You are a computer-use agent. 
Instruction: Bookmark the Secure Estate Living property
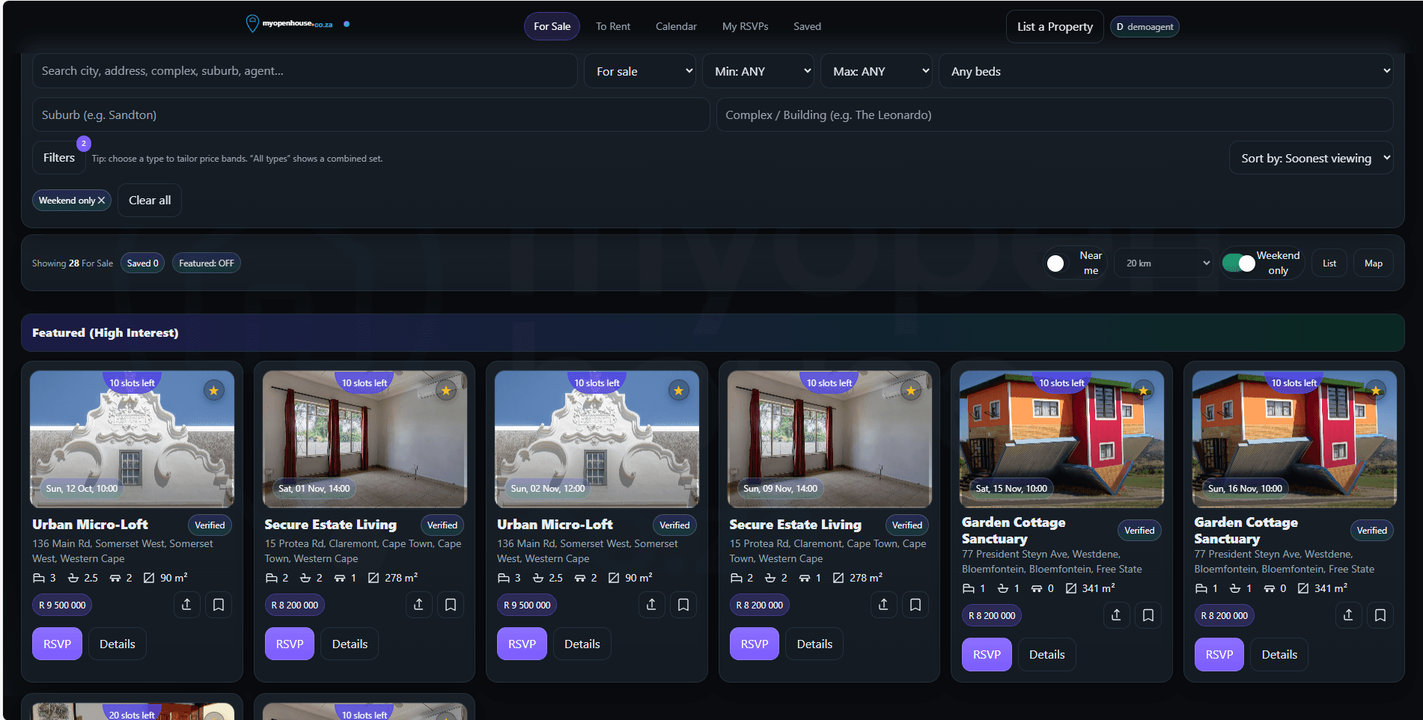pos(451,605)
